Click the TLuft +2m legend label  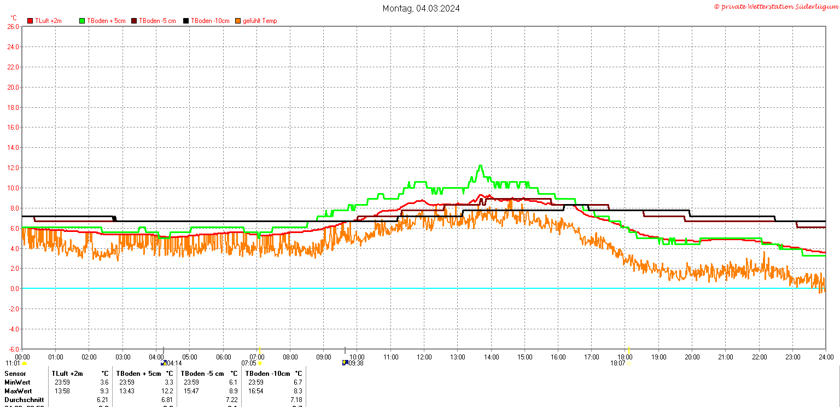pyautogui.click(x=48, y=21)
